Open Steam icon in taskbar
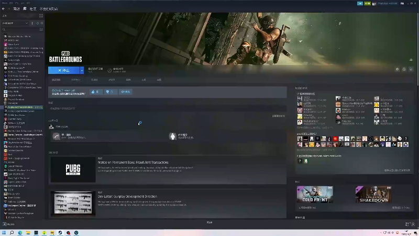The width and height of the screenshot is (419, 236). pyautogui.click(x=60, y=233)
